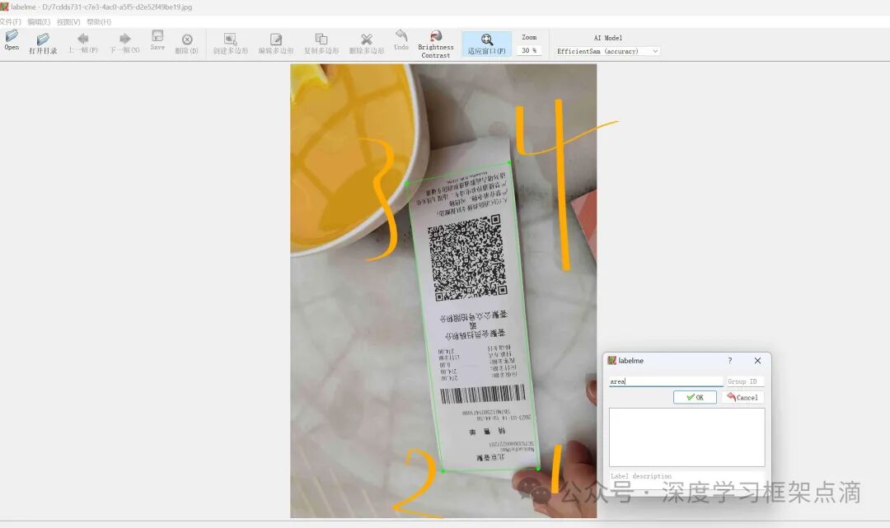Go to previous image 上一幅(P)
This screenshot has height=528, width=890.
83,43
